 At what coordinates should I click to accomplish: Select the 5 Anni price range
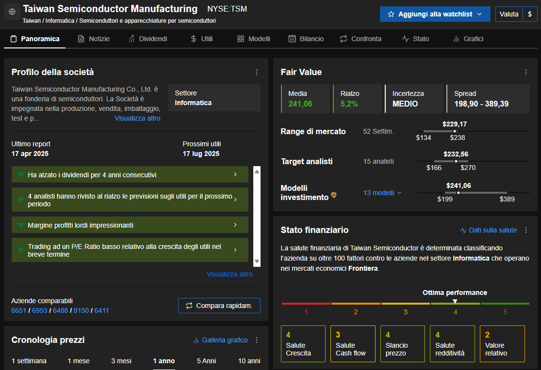point(206,361)
